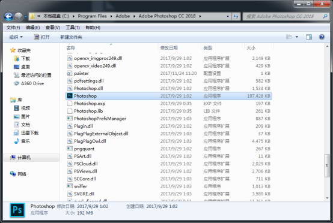Select the PlugPlugExternalObject.dll file name
Image resolution: width=333 pixels, height=223 pixels.
(x=101, y=134)
